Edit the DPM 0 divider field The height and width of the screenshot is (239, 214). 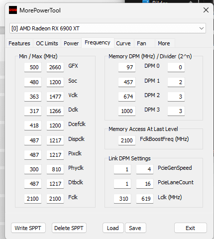click(176, 67)
